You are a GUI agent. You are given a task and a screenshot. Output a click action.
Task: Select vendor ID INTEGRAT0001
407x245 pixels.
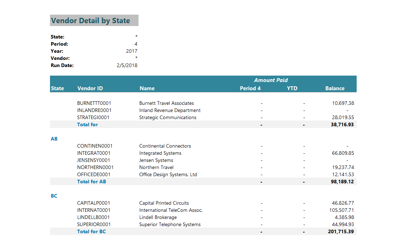point(94,153)
